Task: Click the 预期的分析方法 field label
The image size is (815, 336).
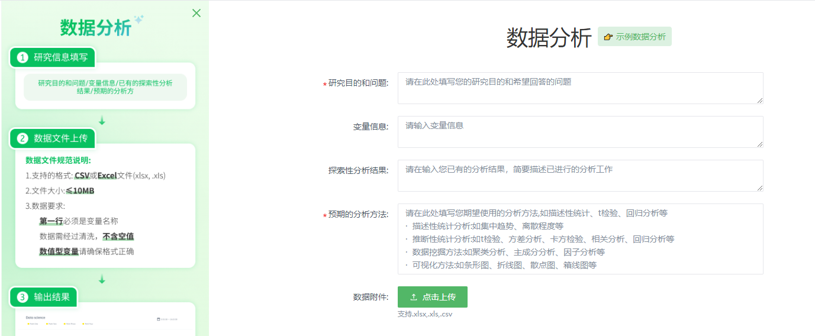Action: 358,214
